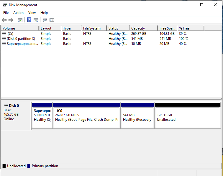Screen dimensions: 223x176
Task: Maximize the Disk Management window
Action: tap(202, 5)
